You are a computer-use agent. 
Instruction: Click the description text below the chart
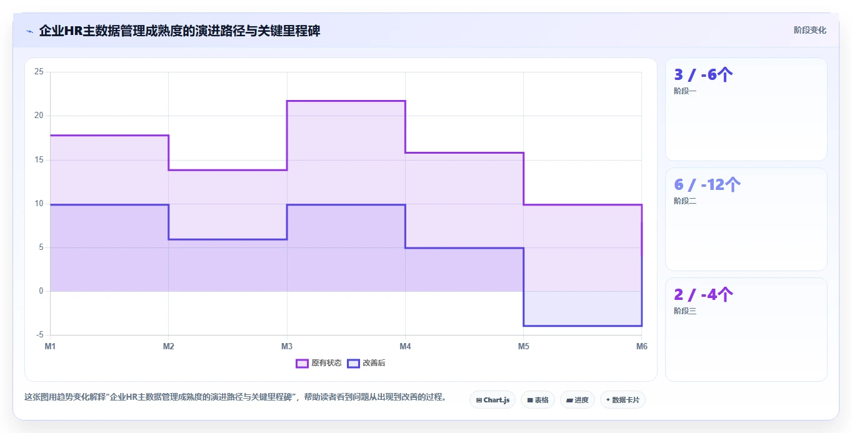tap(236, 397)
